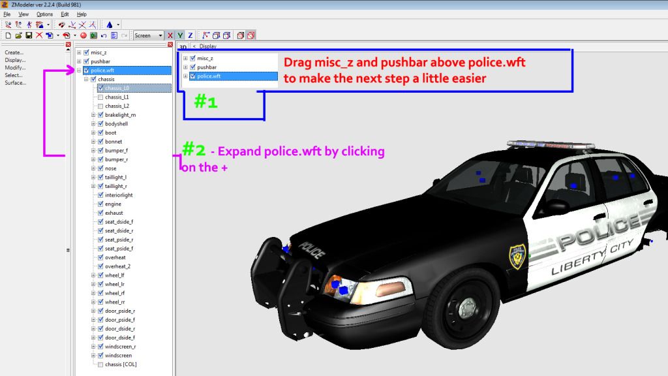Click the blue cone primitive icon
668x376 pixels.
tap(110, 25)
